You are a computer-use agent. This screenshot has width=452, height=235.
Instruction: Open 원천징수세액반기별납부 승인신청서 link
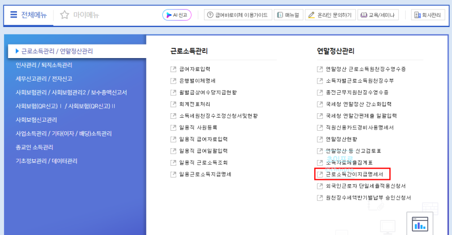click(368, 198)
